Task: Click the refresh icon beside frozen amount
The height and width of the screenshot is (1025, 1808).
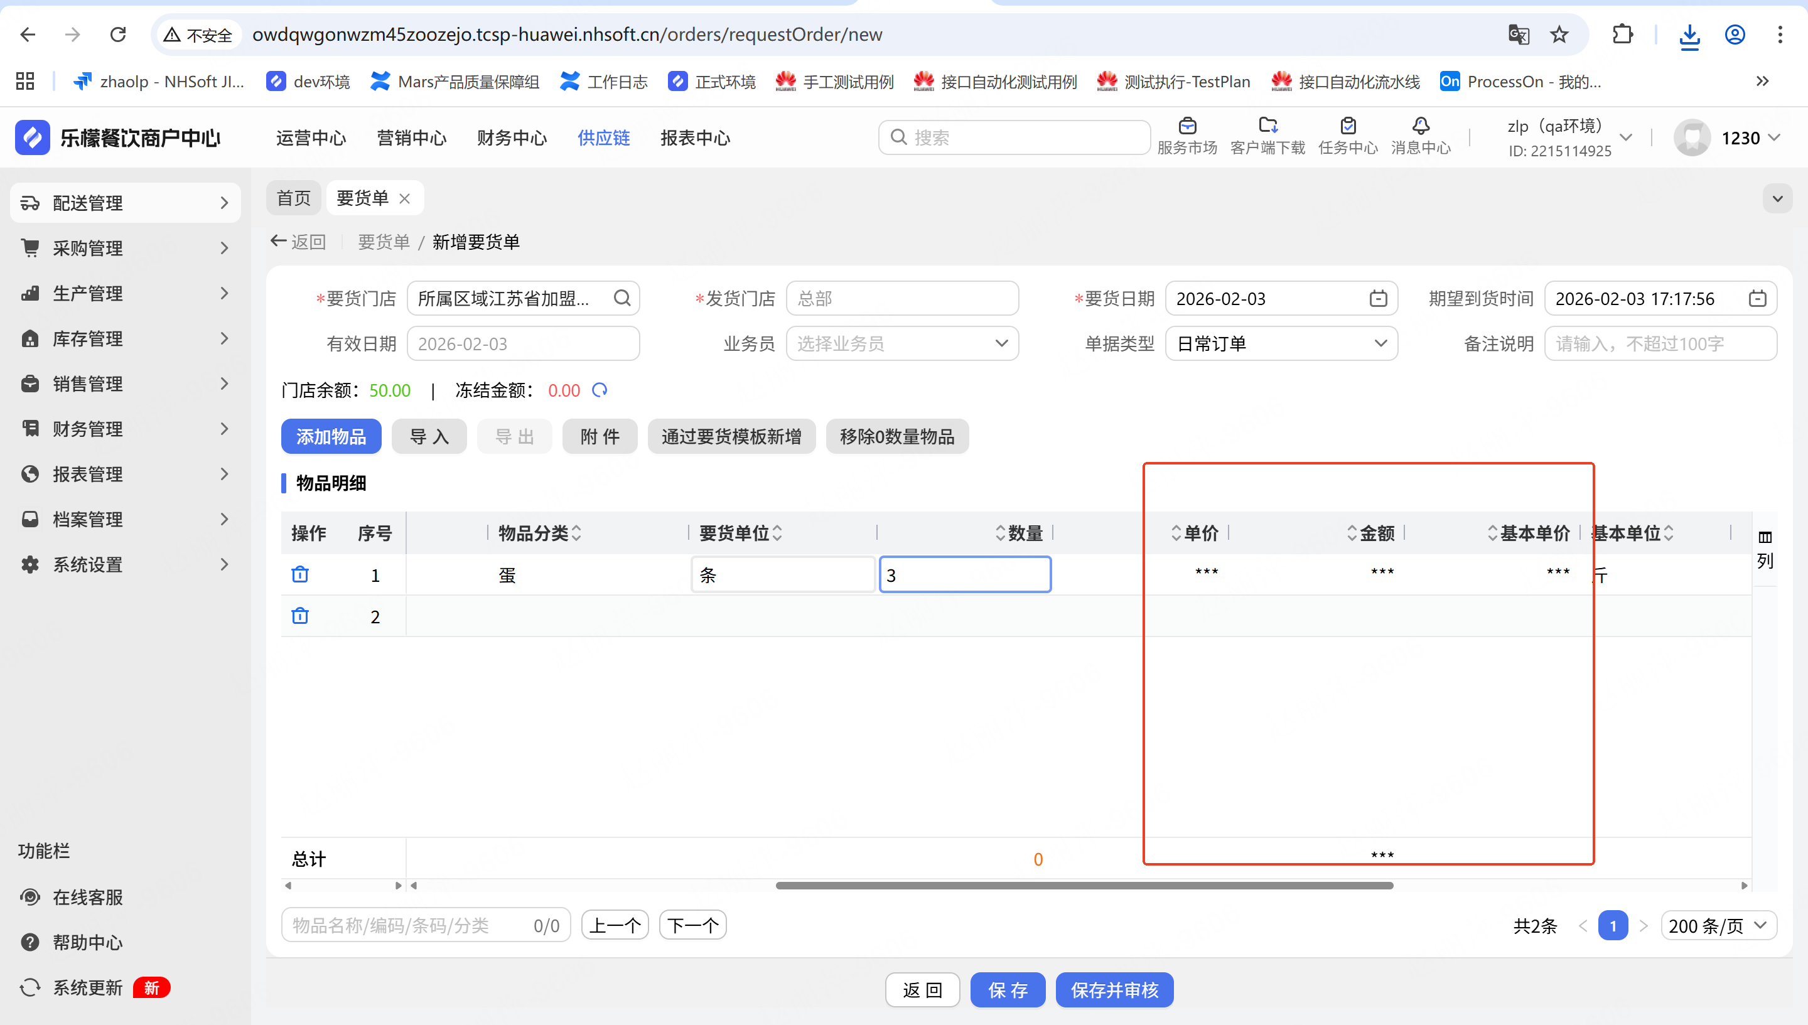Action: [599, 390]
